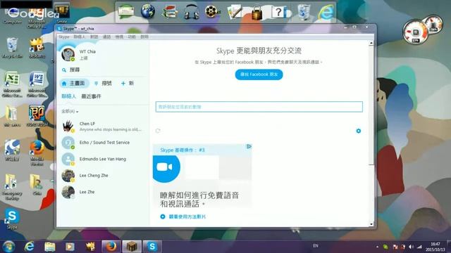Click the taskbar clock
Image resolution: width=451 pixels, height=253 pixels.
tap(435, 247)
